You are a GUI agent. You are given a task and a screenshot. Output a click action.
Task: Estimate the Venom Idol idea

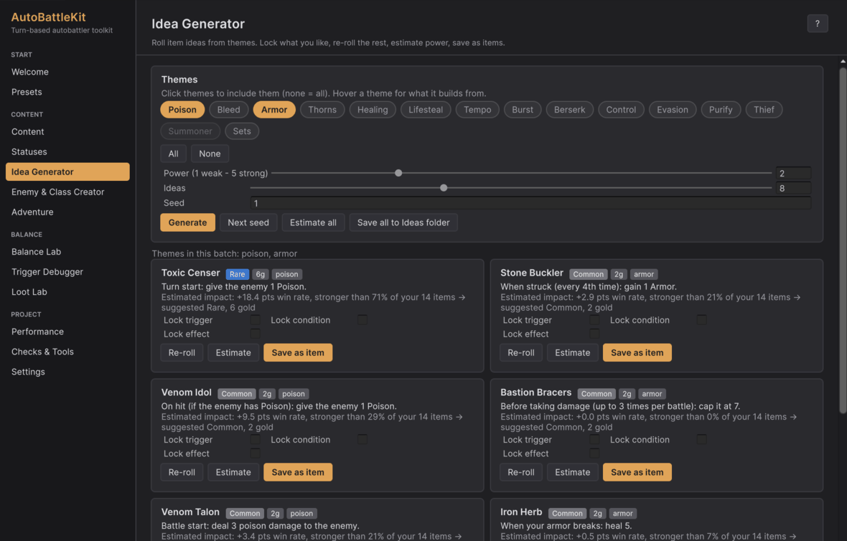[x=233, y=472]
